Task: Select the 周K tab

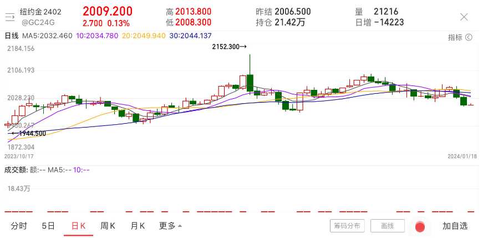Action: coord(108,226)
